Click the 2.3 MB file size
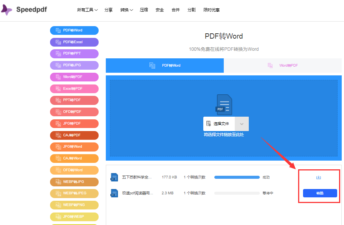Viewport: 344px width, 225px height. [167, 193]
